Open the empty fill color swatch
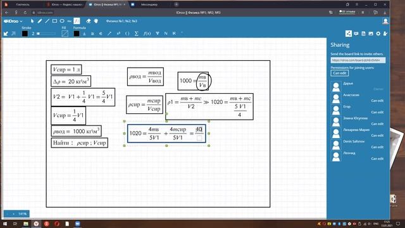The image size is (405, 228). 65,34
